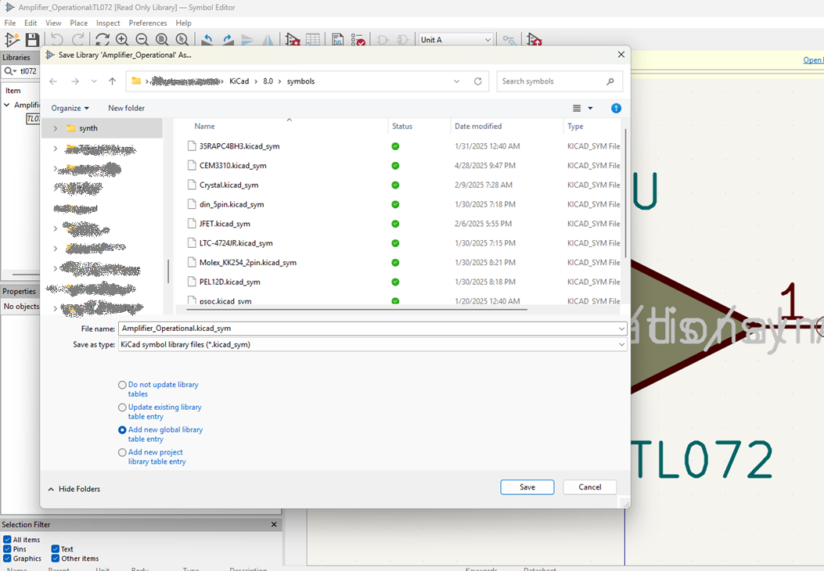Open the Edit menu

[31, 23]
